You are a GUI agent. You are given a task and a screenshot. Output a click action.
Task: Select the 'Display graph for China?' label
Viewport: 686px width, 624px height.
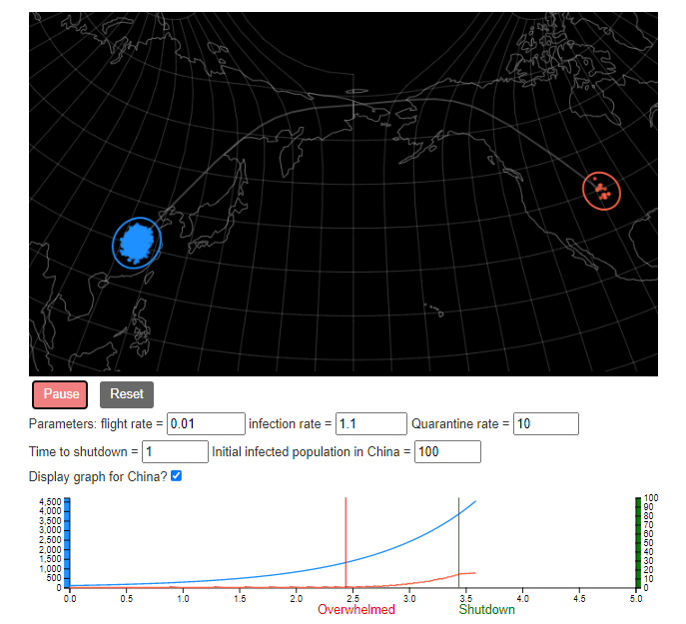98,476
